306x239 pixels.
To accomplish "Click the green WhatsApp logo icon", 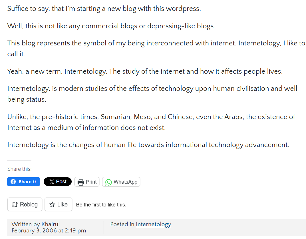I will coord(108,182).
